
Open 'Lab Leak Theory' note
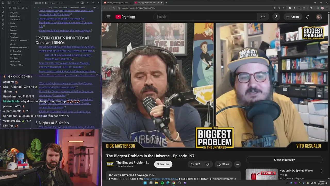(16, 55)
